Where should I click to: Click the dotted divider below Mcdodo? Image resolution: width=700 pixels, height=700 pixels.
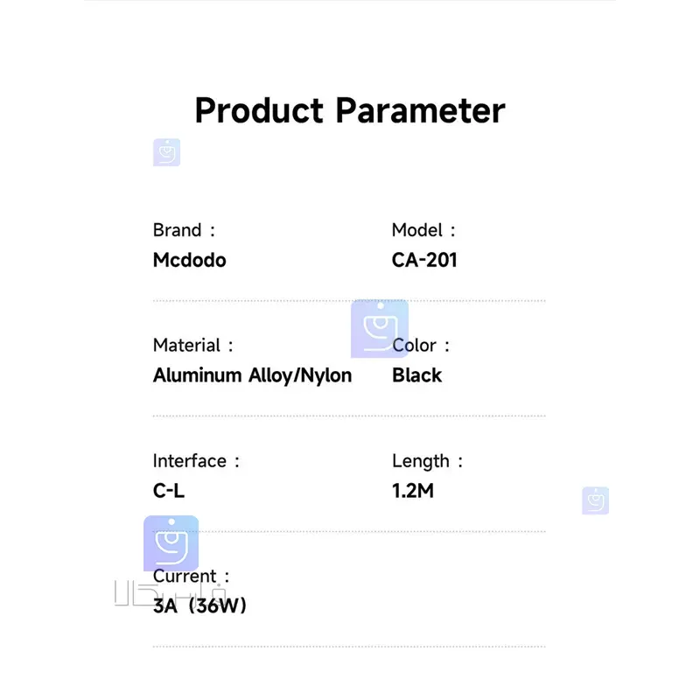[349, 301]
